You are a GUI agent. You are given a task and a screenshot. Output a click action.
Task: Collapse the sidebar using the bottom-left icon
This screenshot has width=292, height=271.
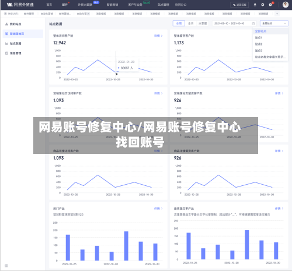[6, 266]
